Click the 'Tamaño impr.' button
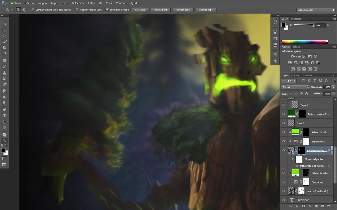 (x=206, y=10)
